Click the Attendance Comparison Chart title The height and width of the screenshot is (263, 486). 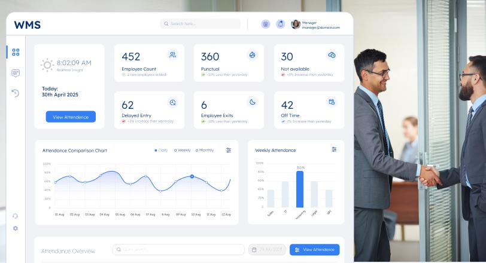click(x=75, y=151)
